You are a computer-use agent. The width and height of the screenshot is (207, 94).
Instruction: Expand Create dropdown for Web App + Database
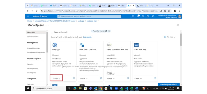tap(84, 78)
